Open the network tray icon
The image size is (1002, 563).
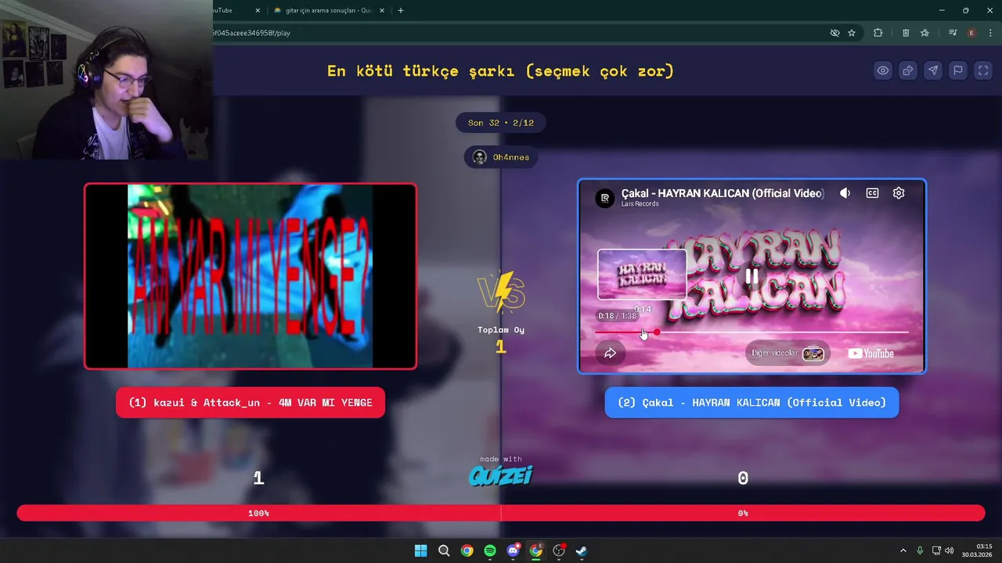coord(936,550)
